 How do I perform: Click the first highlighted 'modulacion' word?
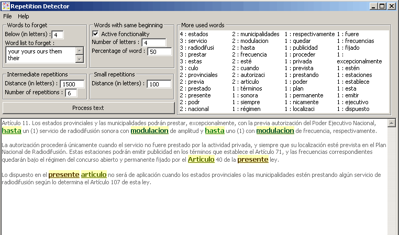click(150, 131)
